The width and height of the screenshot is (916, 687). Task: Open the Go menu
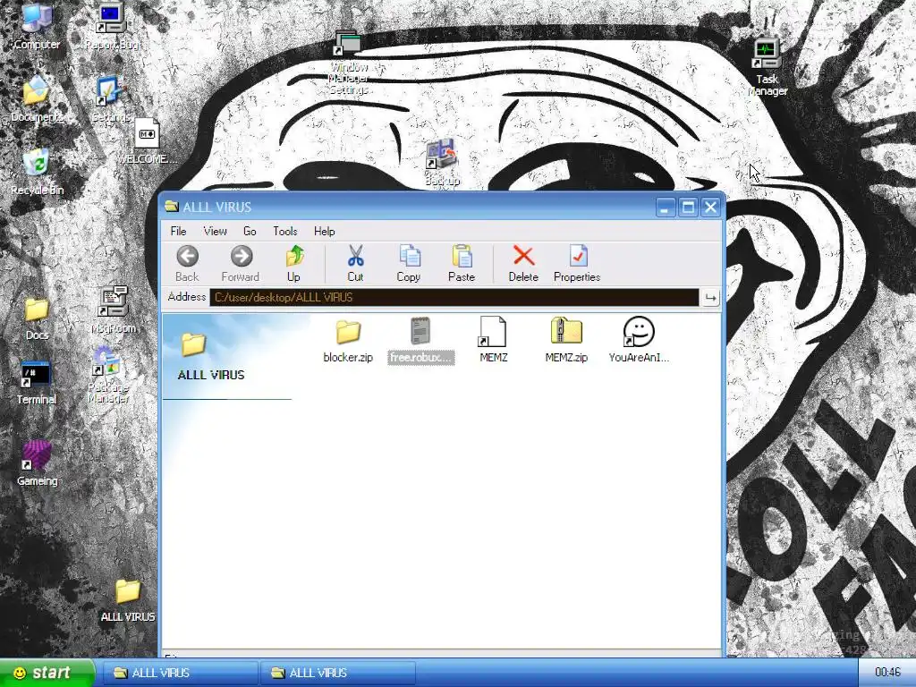coord(250,232)
